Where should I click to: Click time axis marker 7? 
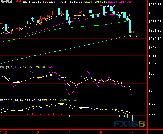(x=132, y=132)
